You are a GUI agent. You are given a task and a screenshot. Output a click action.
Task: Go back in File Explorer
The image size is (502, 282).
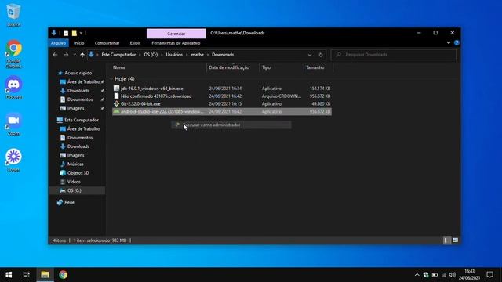click(x=56, y=55)
